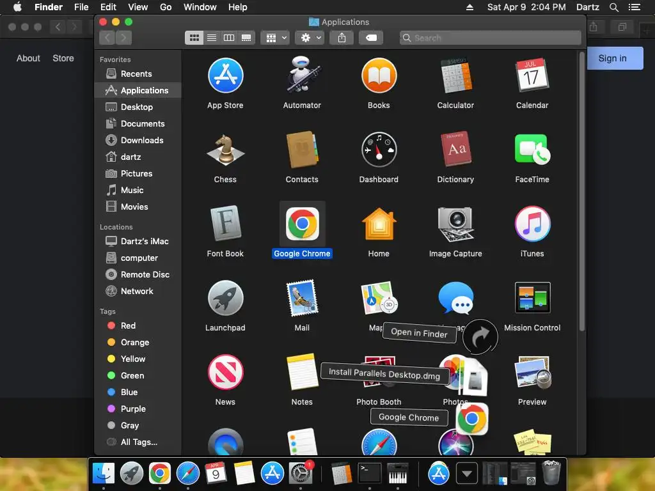Viewport: 655px width, 491px height.
Task: Switch to icon view in Finder toolbar
Action: click(194, 38)
